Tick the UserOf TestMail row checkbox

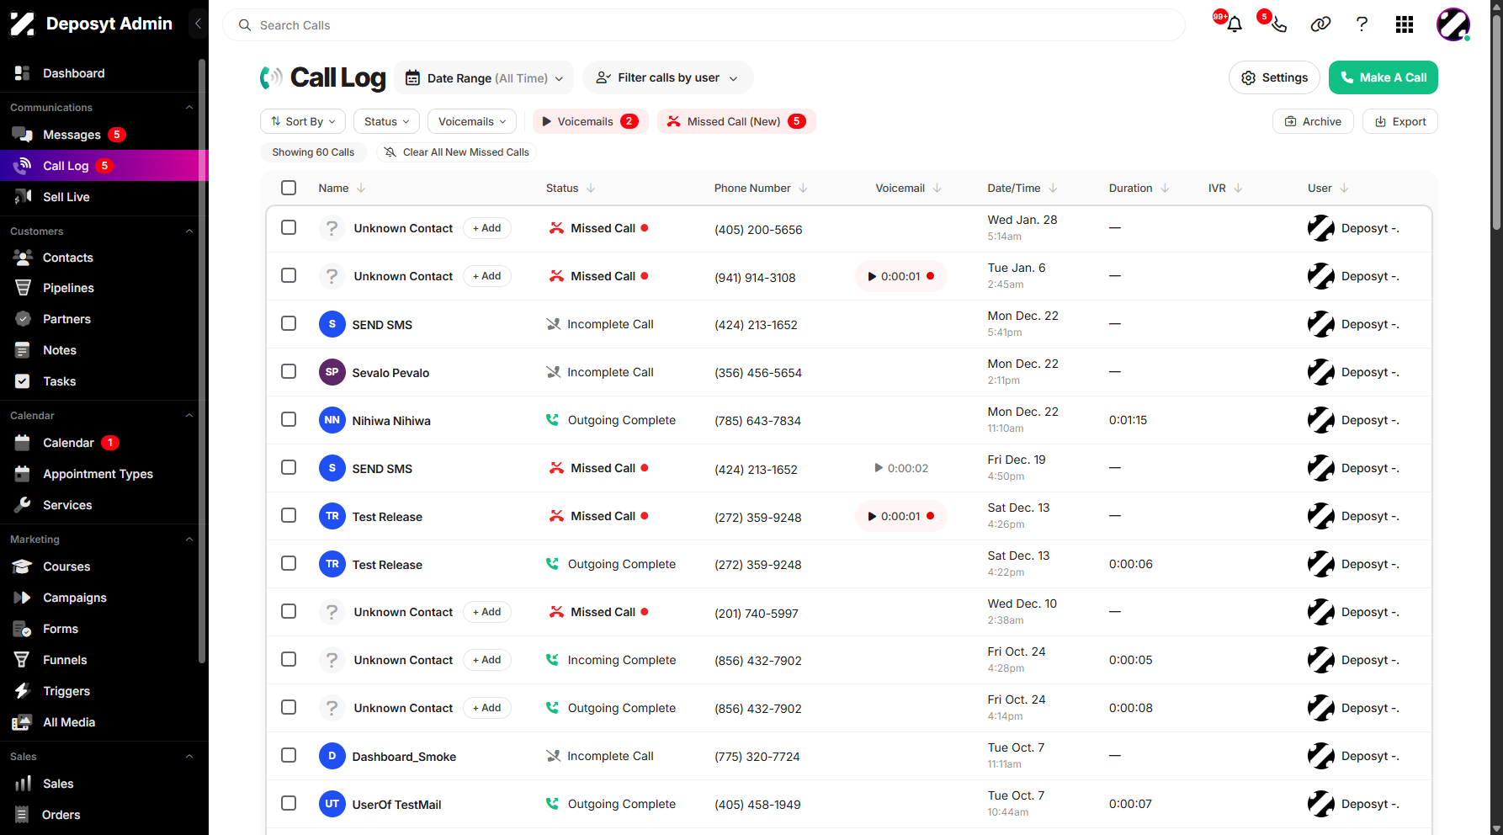(289, 803)
